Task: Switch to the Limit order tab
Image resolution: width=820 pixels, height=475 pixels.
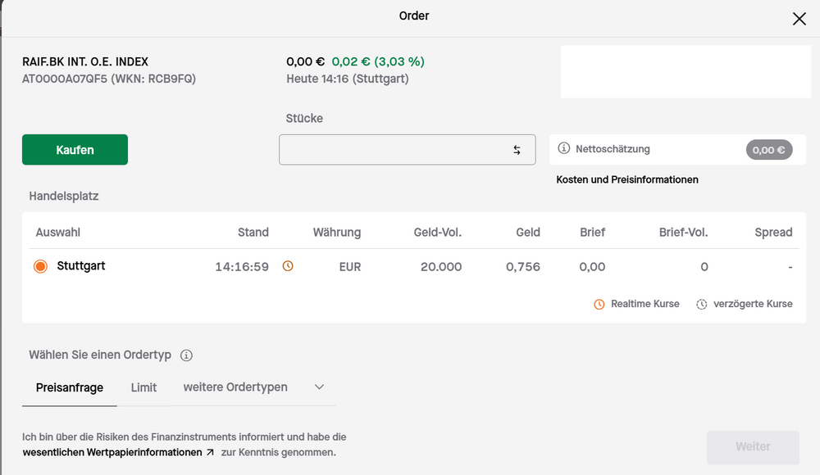Action: pos(143,387)
